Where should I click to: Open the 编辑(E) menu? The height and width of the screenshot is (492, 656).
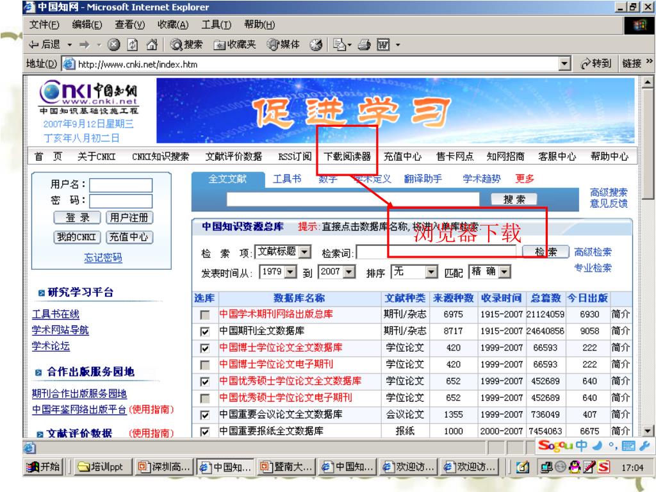[86, 25]
